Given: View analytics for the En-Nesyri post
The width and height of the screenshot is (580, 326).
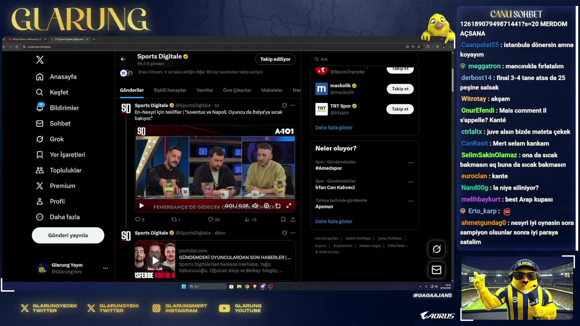Looking at the screenshot, I should 250,219.
